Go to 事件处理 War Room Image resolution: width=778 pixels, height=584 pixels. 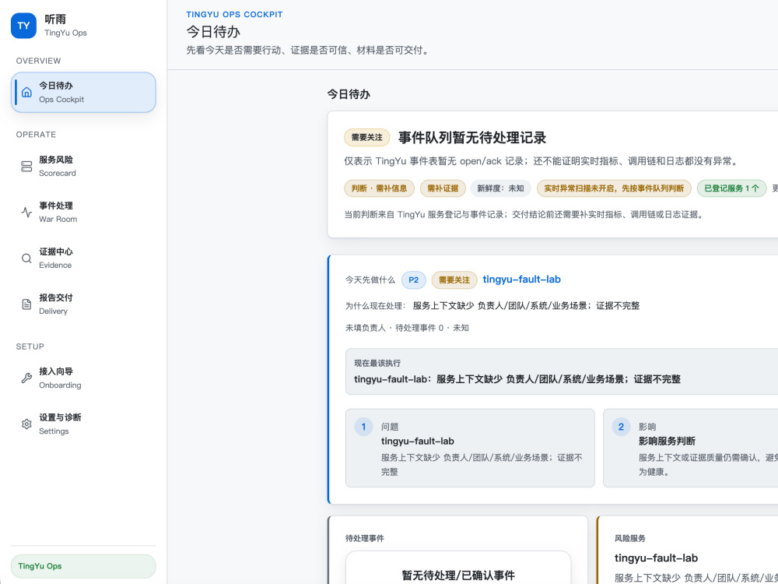coord(83,212)
